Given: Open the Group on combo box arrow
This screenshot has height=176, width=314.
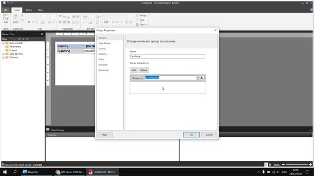Looking at the screenshot, I should tap(196, 78).
